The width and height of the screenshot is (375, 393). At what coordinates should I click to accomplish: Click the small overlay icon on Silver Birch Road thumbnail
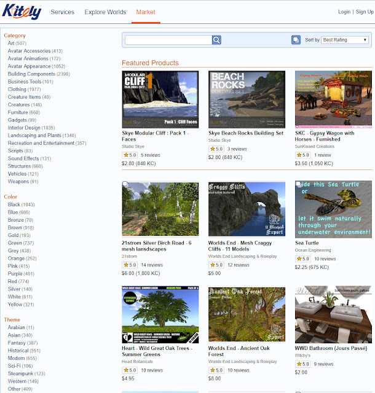coord(125,184)
